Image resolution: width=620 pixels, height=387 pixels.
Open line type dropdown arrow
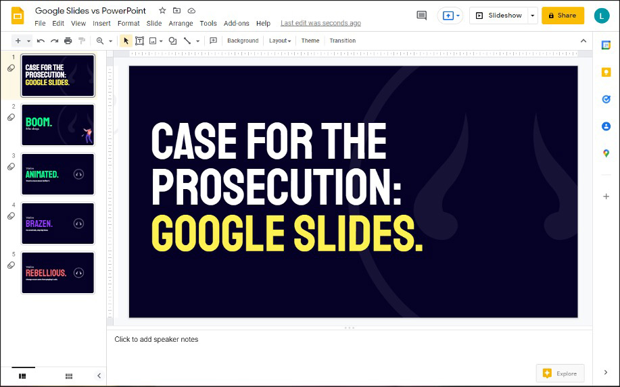pyautogui.click(x=197, y=41)
